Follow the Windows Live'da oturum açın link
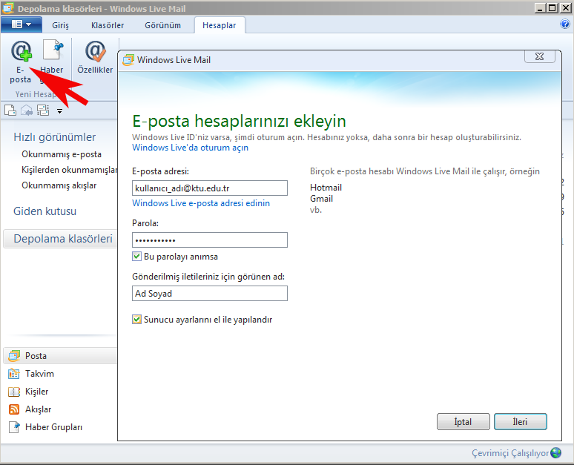574x465 pixels. click(x=190, y=148)
